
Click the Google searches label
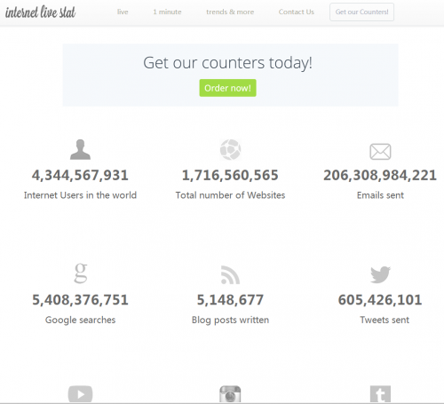point(80,320)
